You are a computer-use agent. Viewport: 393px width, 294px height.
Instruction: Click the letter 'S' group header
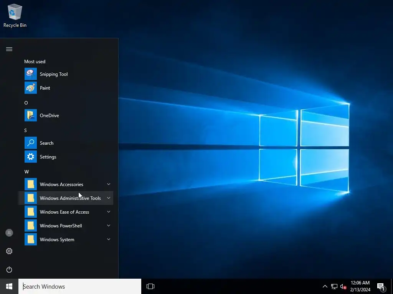pos(25,130)
